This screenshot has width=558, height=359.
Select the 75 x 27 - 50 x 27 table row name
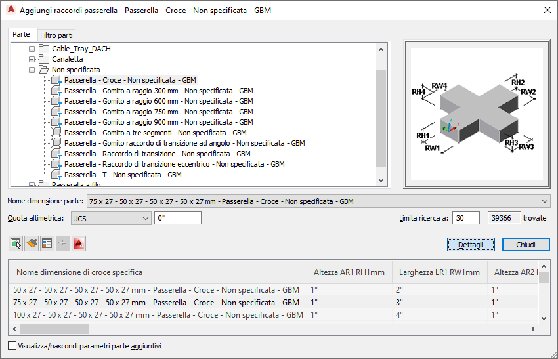pos(156,303)
